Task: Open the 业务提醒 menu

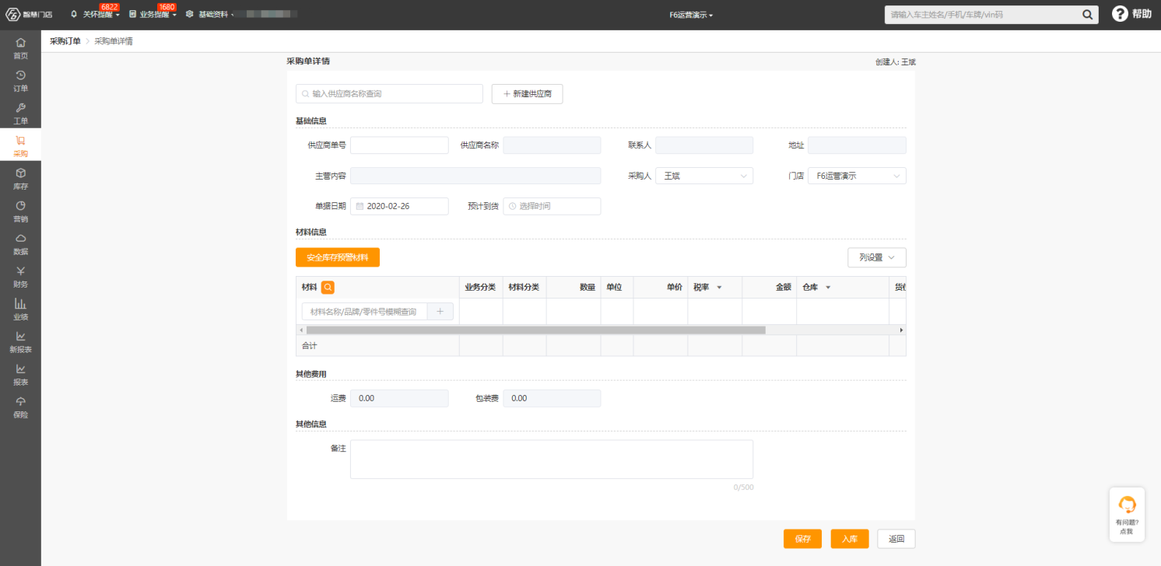Action: tap(153, 14)
